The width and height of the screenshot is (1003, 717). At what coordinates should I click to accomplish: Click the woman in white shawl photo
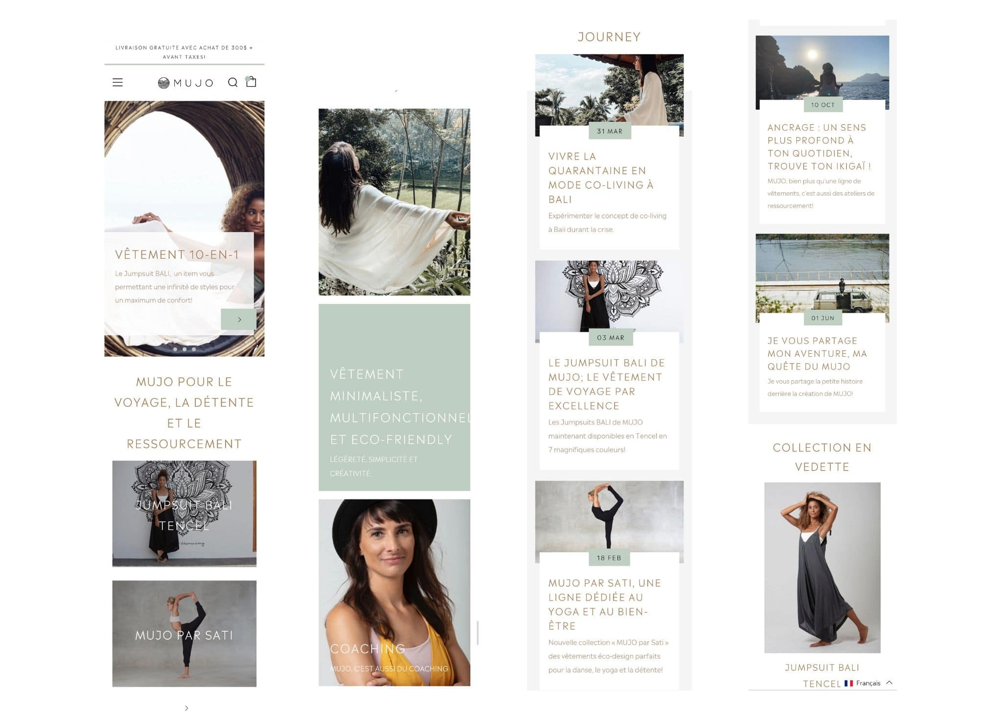pyautogui.click(x=394, y=202)
